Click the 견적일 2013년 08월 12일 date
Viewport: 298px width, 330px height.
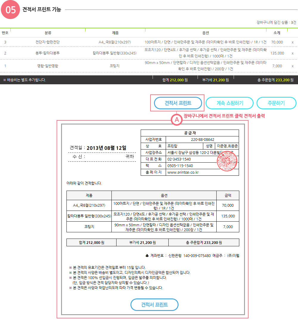98,148
